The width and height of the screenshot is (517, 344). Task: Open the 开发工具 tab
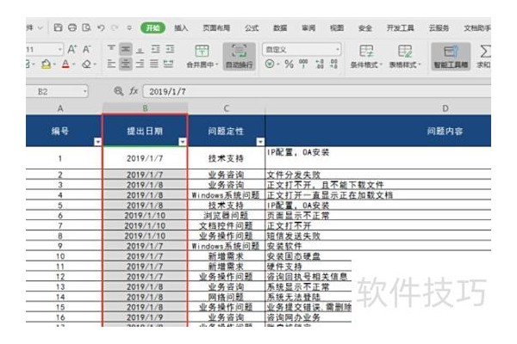tap(401, 28)
